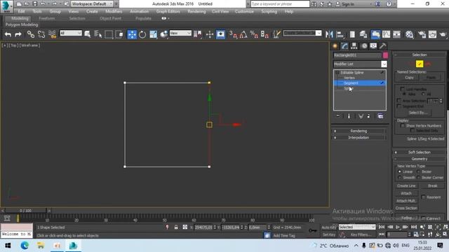Screen dimensions: 449x252
Task: Enable Segment End checkbox
Action: (x=399, y=106)
